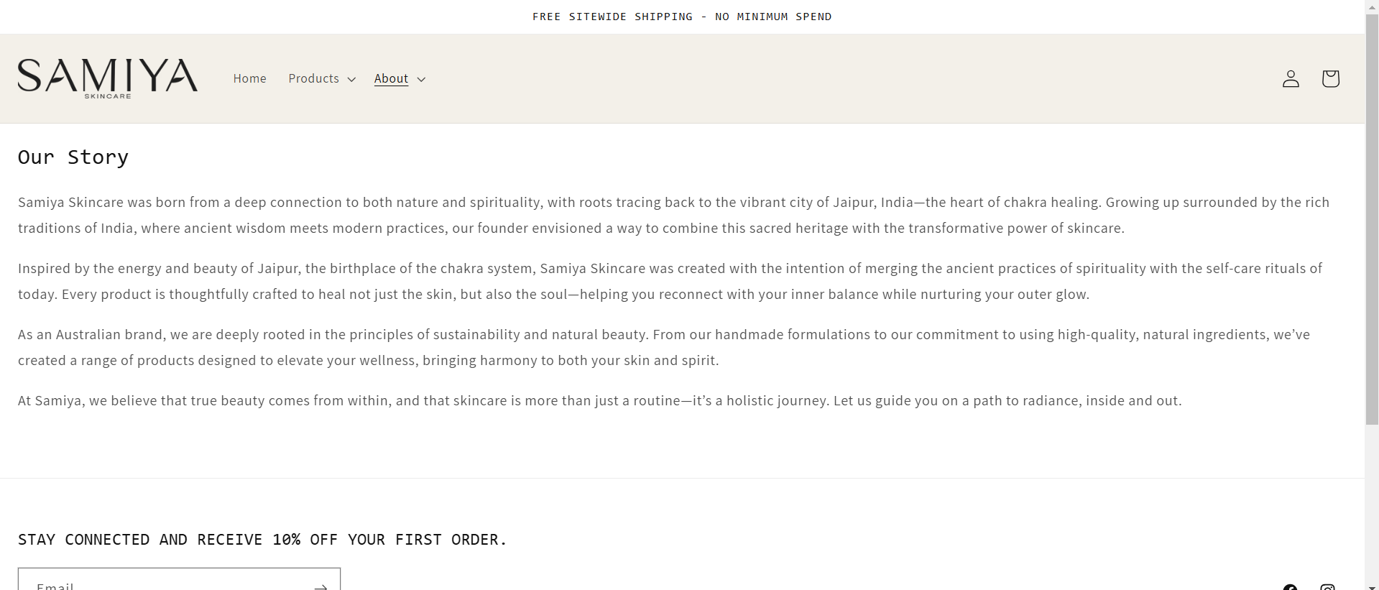
Task: Open the shopping cart icon
Action: tap(1330, 78)
